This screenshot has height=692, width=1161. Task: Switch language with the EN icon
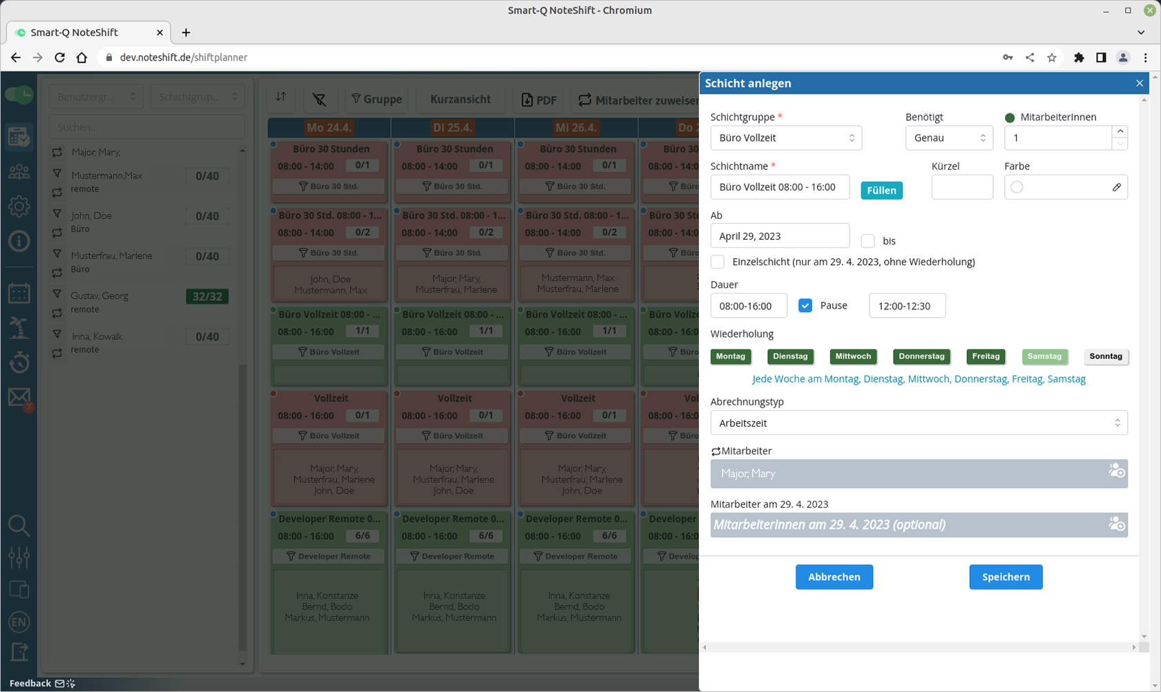19,622
